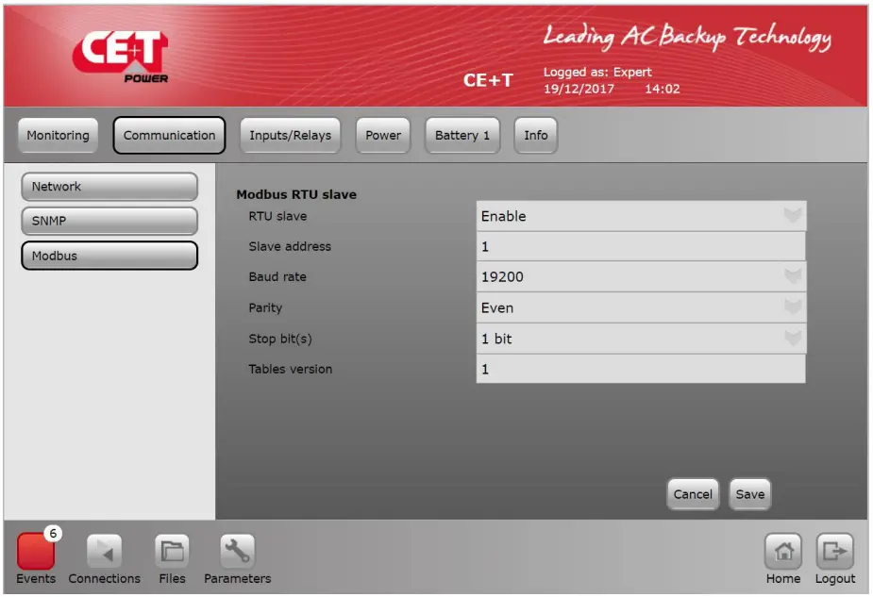Open the Connections icon
The height and width of the screenshot is (597, 873).
tap(104, 552)
